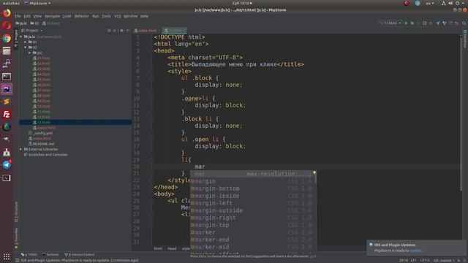Click the volume icon in the top bar
The image size is (468, 263).
click(450, 3)
